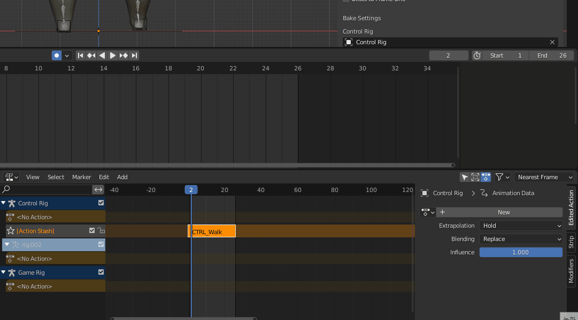Switch to the Modifiers tab
The width and height of the screenshot is (578, 320).
coord(571,271)
